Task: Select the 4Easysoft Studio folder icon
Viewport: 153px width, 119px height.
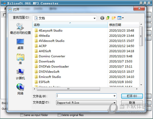Action: coord(36,30)
